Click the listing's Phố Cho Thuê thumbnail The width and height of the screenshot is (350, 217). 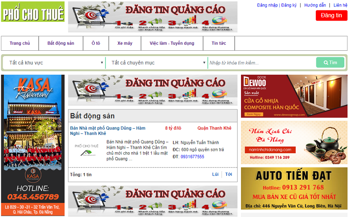click(87, 150)
